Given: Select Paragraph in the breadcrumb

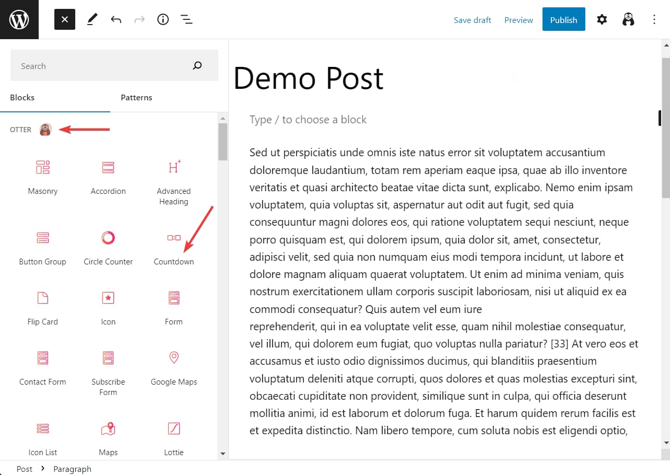Looking at the screenshot, I should (72, 469).
